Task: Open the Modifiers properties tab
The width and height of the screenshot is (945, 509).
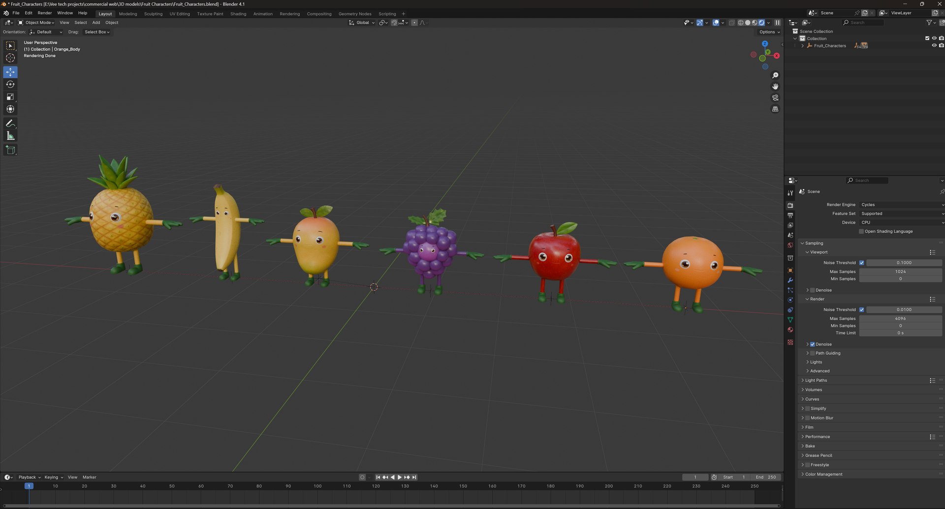Action: pyautogui.click(x=790, y=280)
